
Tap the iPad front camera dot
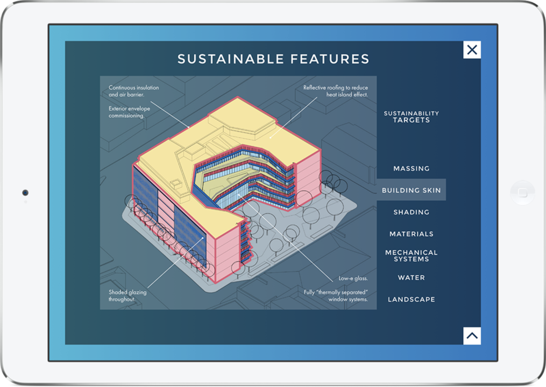(25, 193)
